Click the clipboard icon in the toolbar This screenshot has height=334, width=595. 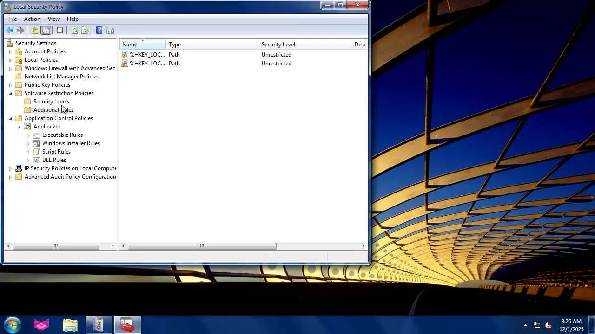tap(60, 31)
